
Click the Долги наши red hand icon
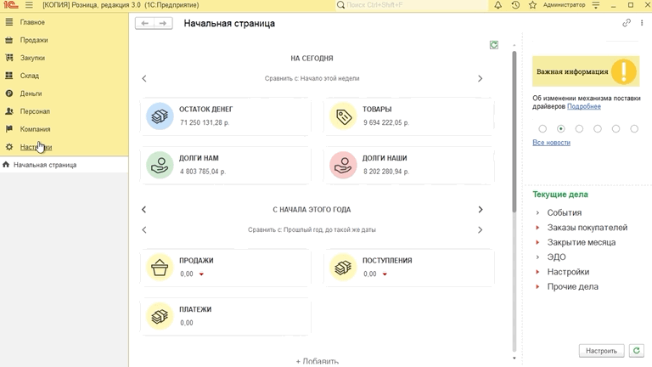[343, 165]
